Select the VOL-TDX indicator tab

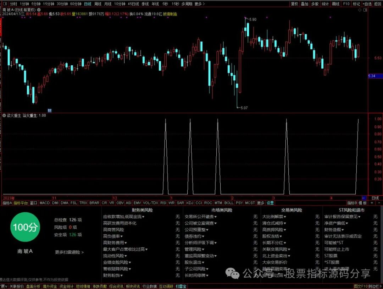tap(150, 203)
